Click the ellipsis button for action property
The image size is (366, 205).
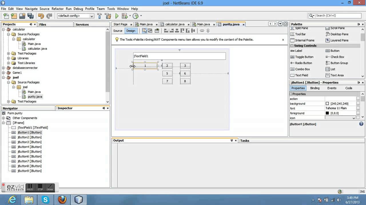pyautogui.click(x=358, y=99)
